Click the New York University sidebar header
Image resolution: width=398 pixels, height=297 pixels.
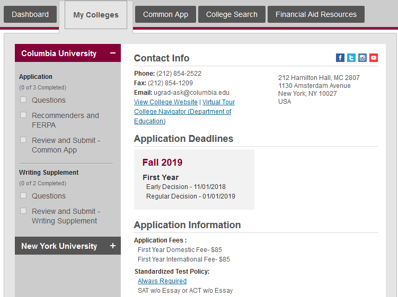[68, 246]
